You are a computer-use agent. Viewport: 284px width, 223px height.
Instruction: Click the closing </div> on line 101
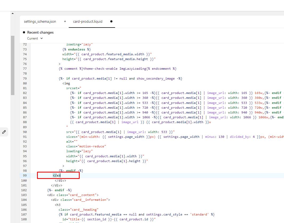click(x=56, y=185)
